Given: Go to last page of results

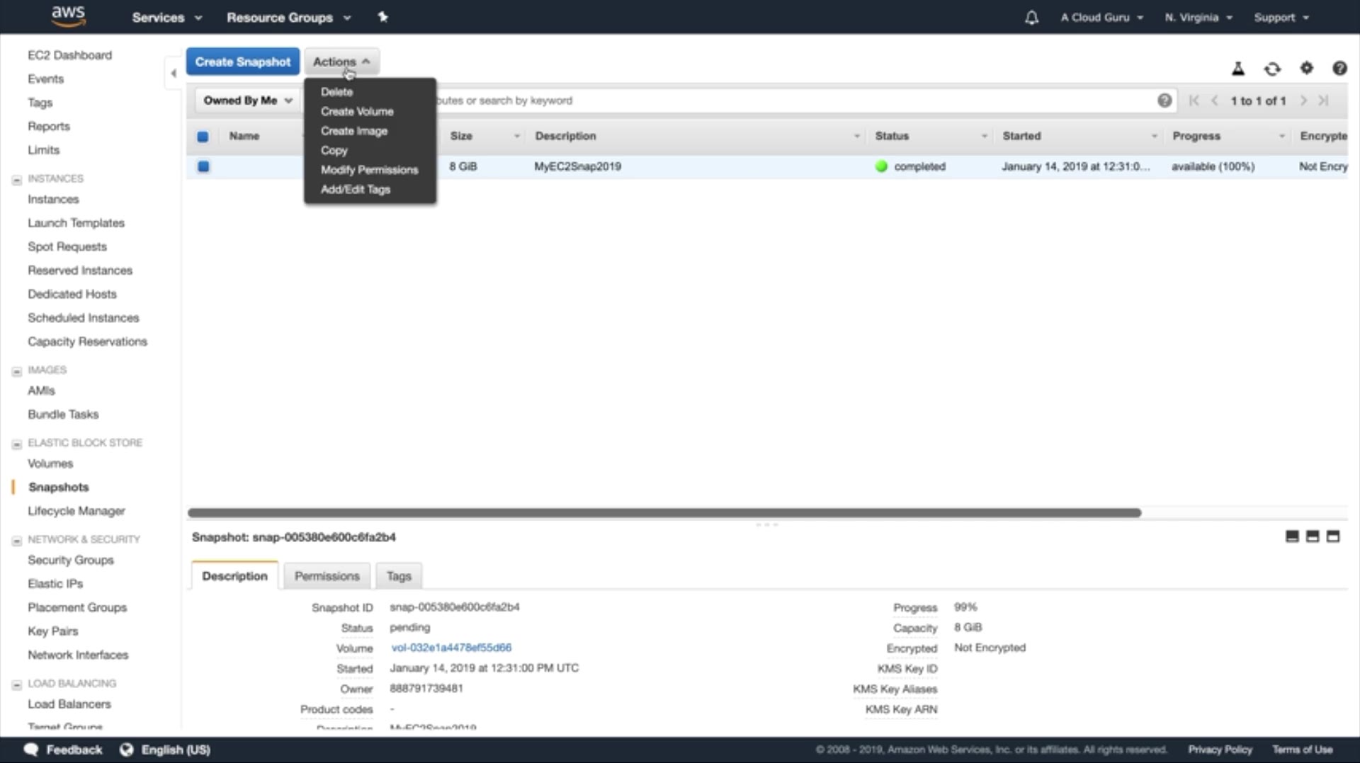Looking at the screenshot, I should [x=1323, y=101].
